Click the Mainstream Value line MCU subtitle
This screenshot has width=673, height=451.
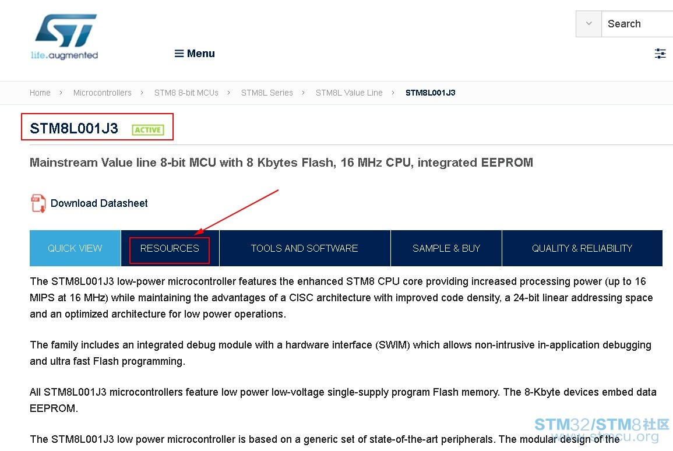[x=281, y=163]
